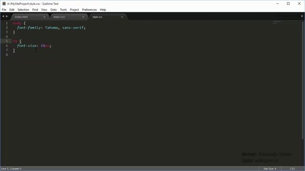Click the 'h1' selector on line 5
305x171 pixels.
point(15,41)
